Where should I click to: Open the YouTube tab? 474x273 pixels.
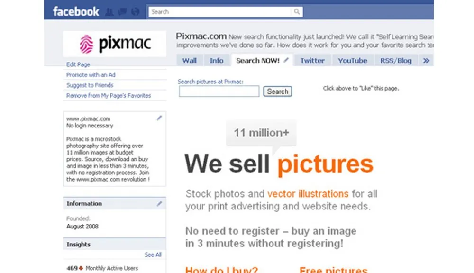tap(353, 61)
